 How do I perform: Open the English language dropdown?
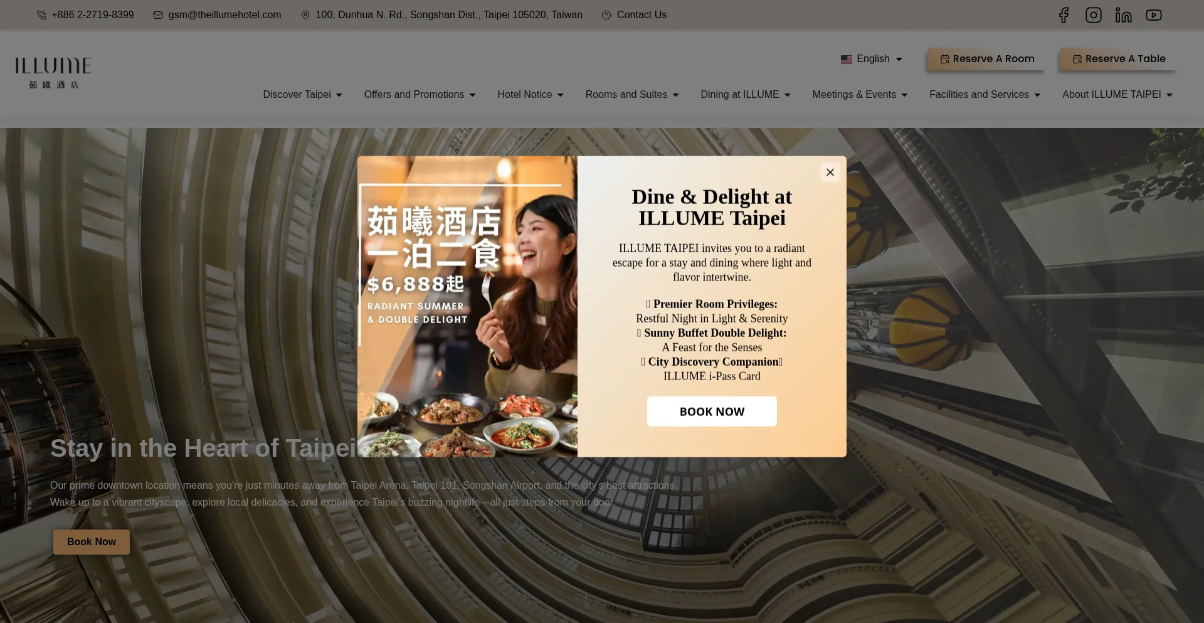pos(872,59)
